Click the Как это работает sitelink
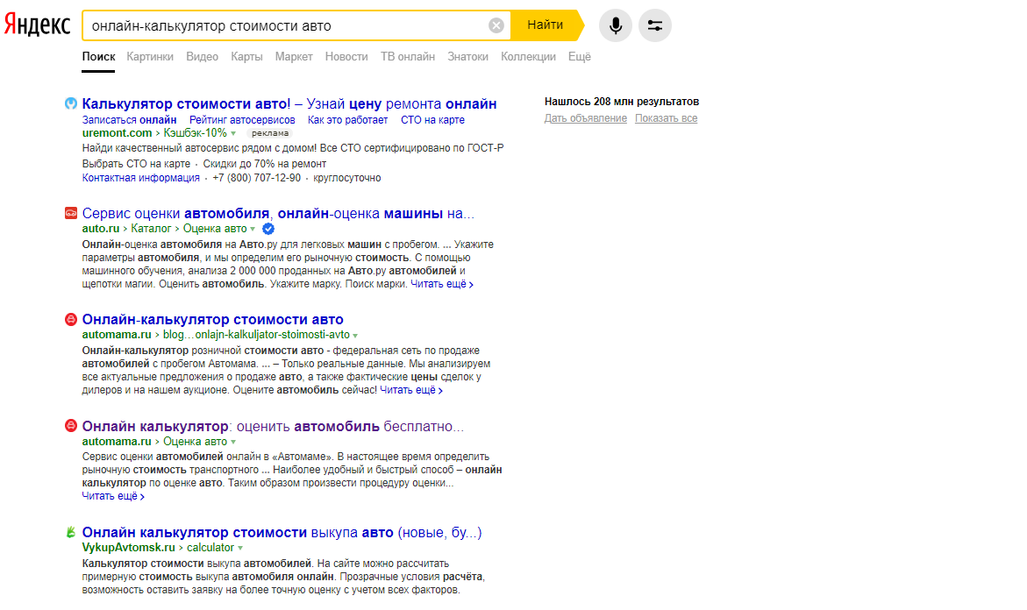The width and height of the screenshot is (1027, 610). point(348,120)
